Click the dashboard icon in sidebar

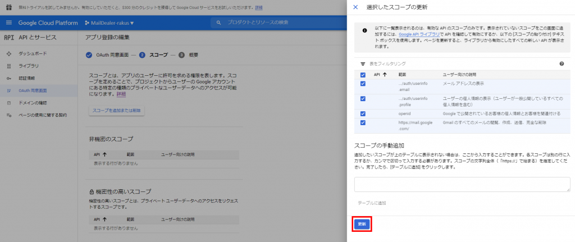(x=9, y=53)
